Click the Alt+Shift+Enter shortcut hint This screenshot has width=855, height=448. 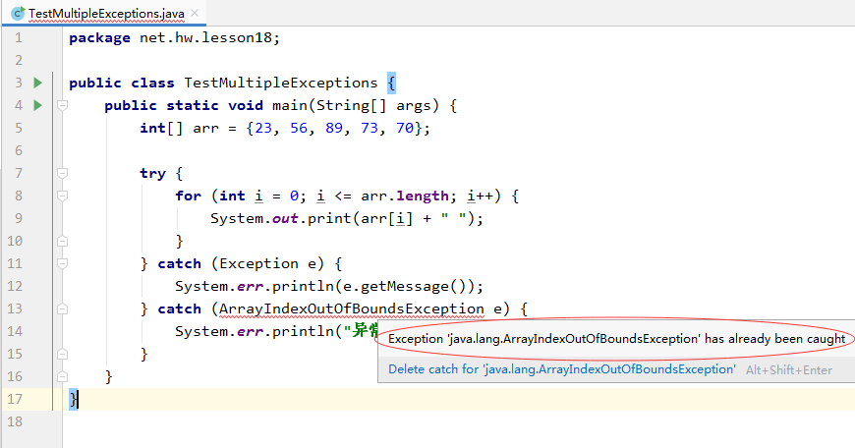tap(789, 370)
